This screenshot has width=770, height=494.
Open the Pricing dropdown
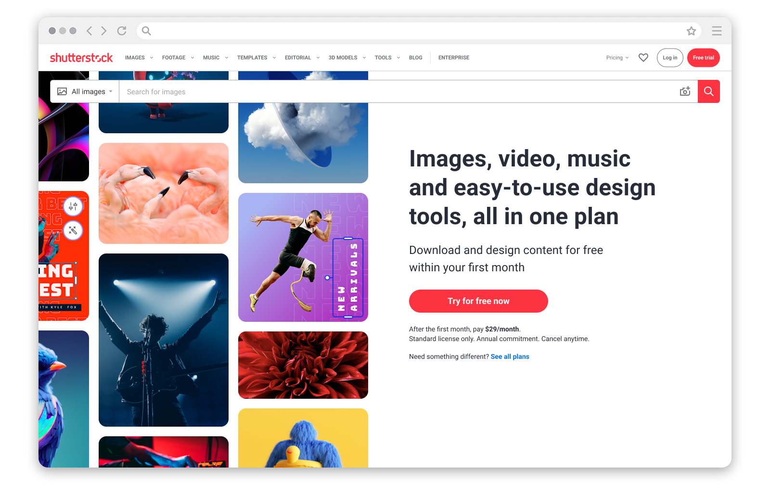[617, 58]
